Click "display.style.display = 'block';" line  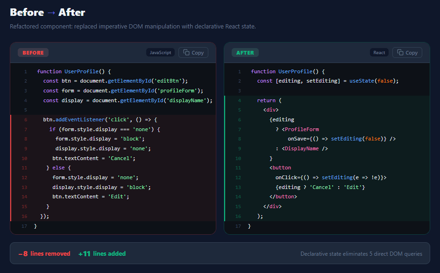pyautogui.click(x=113, y=187)
